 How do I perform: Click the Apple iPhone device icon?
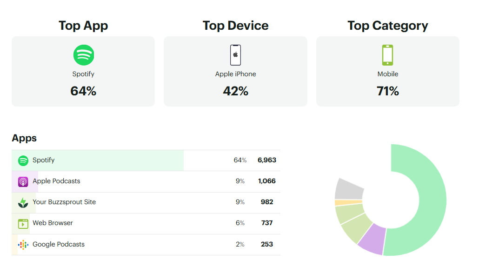pyautogui.click(x=236, y=55)
